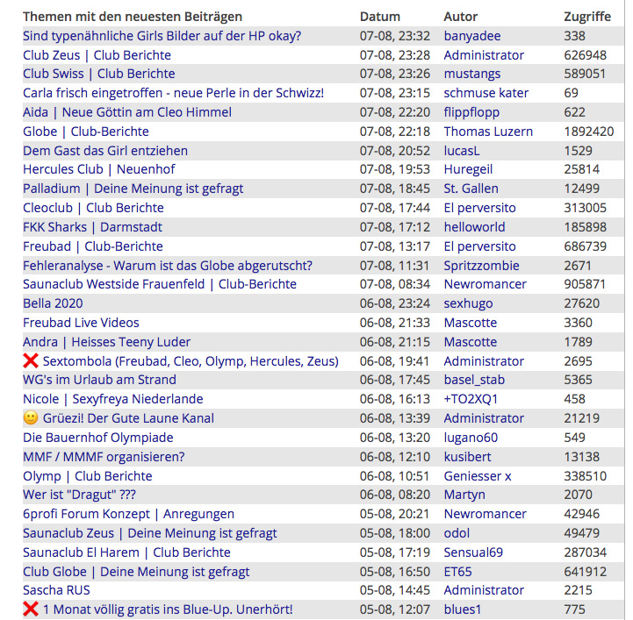Click the 'Datum' column header
633x620 pixels.
click(379, 17)
